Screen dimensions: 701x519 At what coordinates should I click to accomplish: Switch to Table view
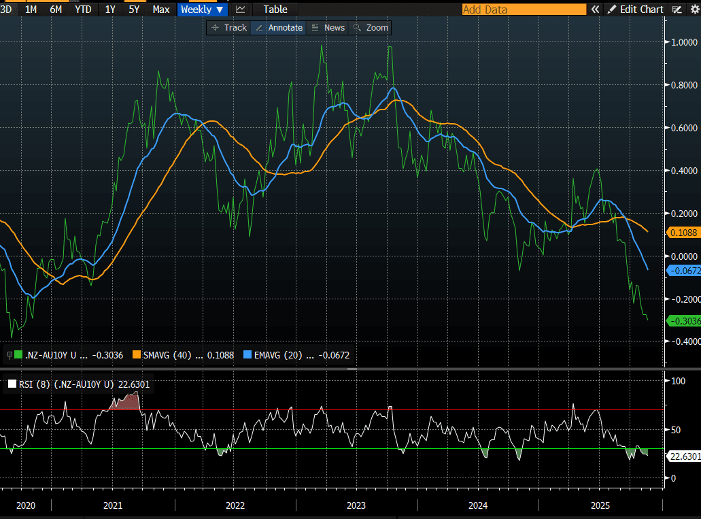tap(275, 10)
